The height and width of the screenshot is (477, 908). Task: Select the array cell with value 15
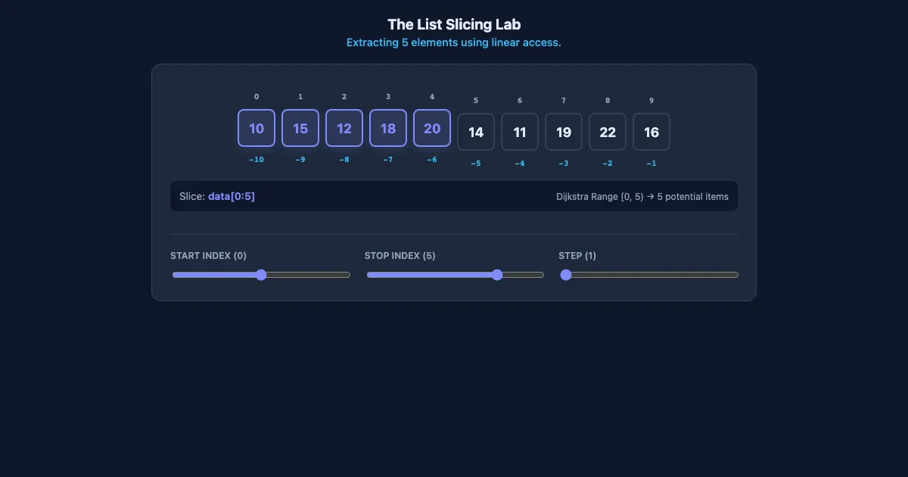click(x=300, y=128)
